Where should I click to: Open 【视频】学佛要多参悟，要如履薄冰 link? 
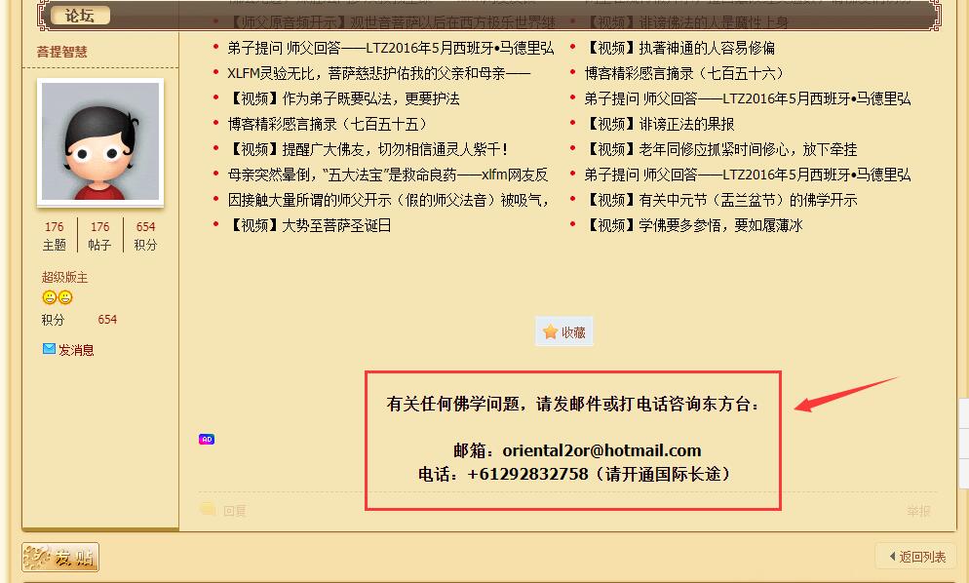pyautogui.click(x=693, y=225)
